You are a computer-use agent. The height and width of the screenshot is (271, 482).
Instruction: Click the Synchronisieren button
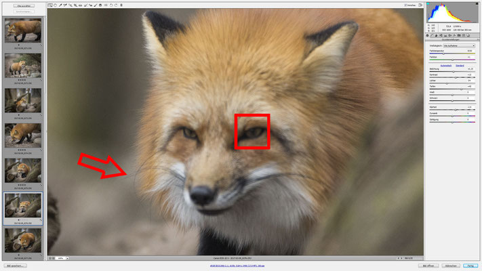click(24, 12)
